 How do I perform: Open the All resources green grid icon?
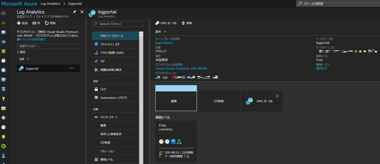3,51
